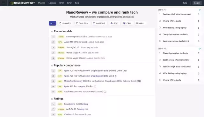
Task: Select the ALL filter tab
Action: coord(52,23)
